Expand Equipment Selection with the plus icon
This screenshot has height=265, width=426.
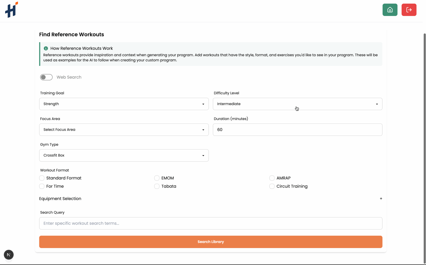381,198
